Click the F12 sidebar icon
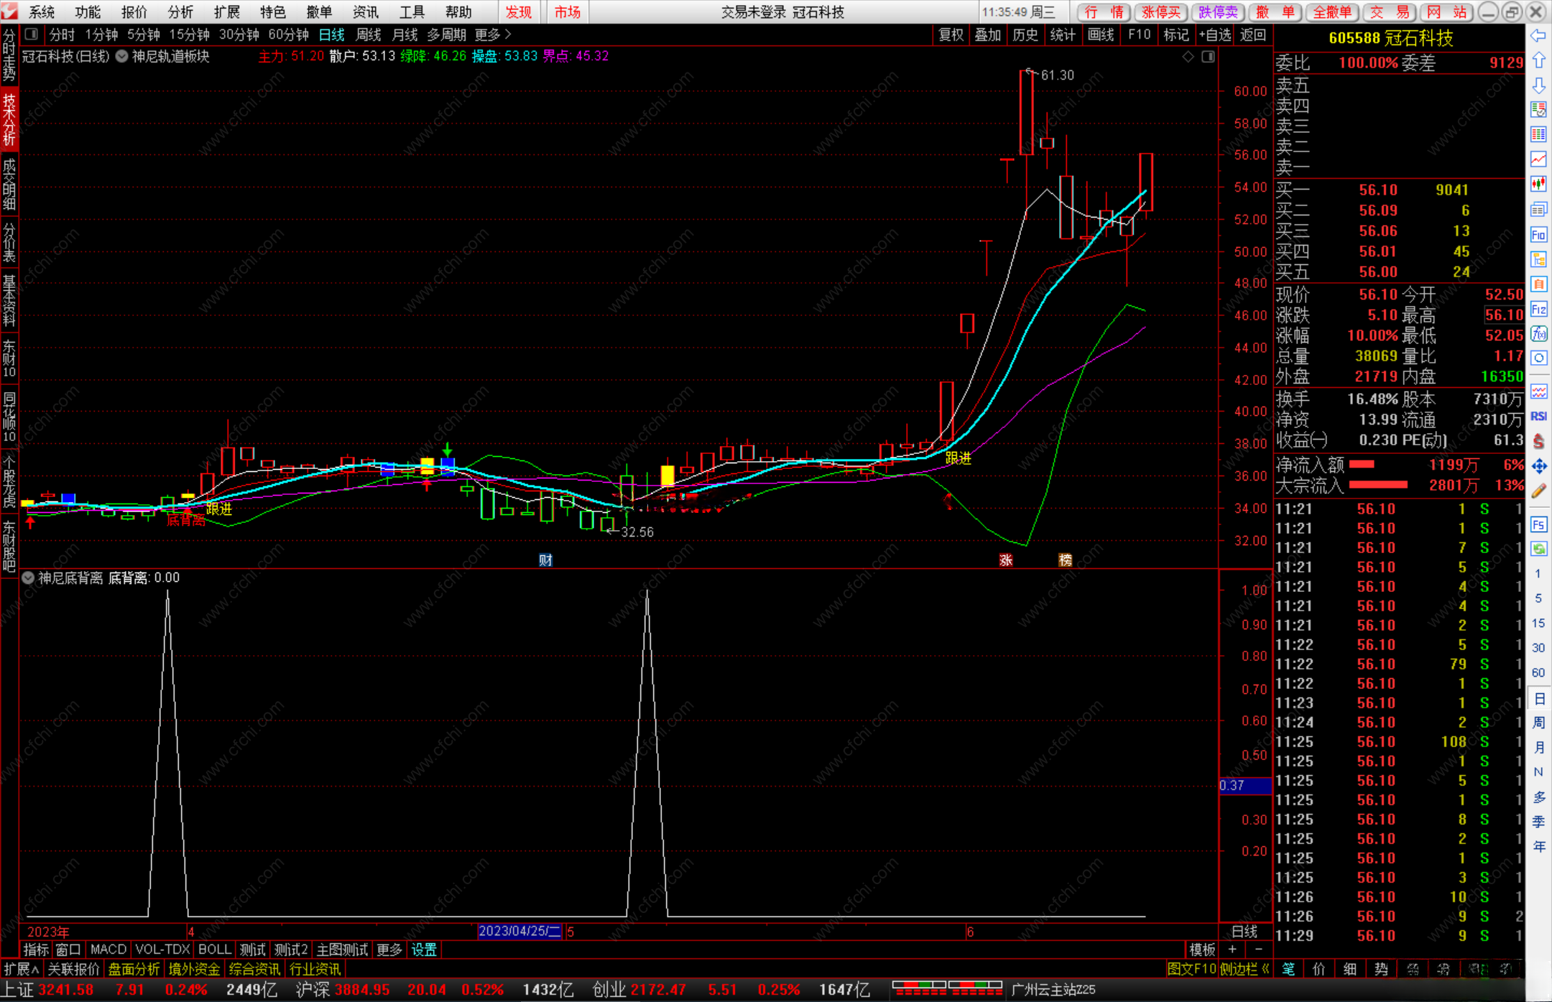The image size is (1552, 1002). 1538,310
